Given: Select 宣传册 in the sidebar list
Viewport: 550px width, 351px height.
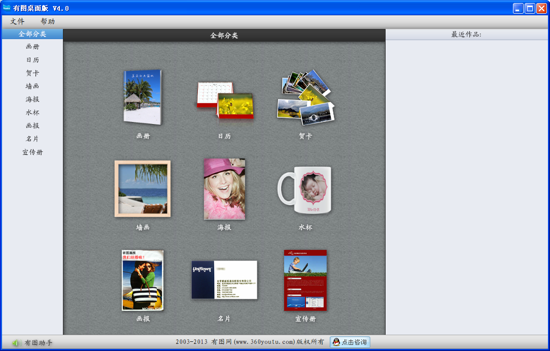Looking at the screenshot, I should [32, 152].
